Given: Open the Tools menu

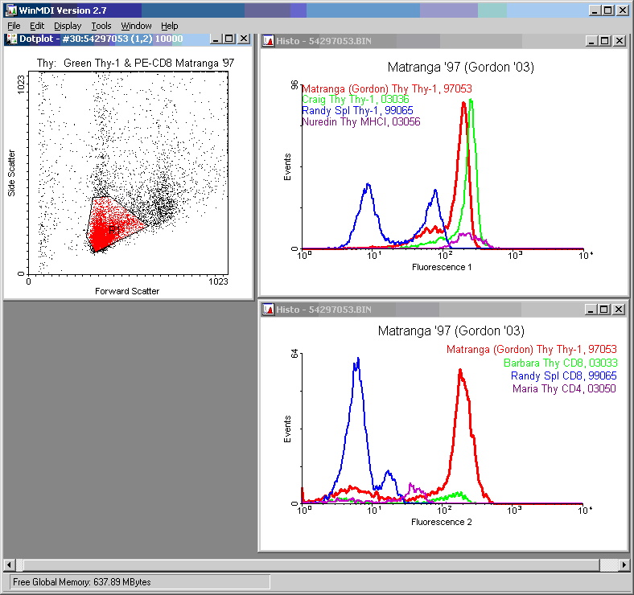Looking at the screenshot, I should 101,26.
